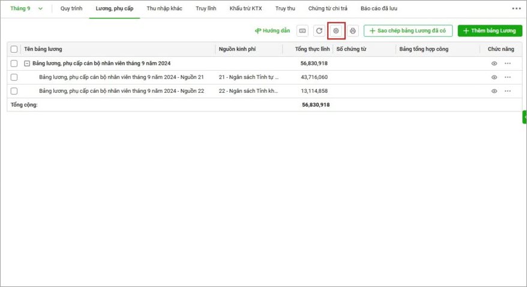Image resolution: width=527 pixels, height=287 pixels.
Task: Open the Báo cáo đã lưu tab
Action: click(x=379, y=8)
